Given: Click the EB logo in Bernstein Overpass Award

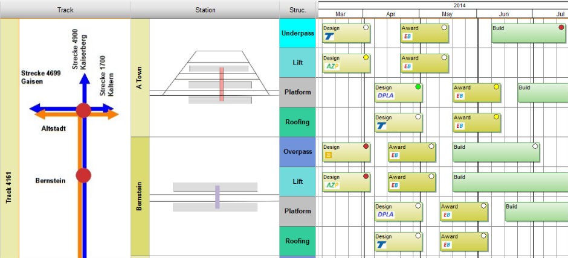Looking at the screenshot, I should pos(395,156).
